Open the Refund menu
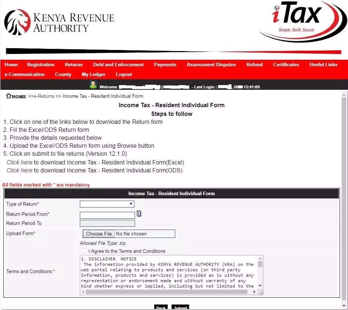 (x=255, y=64)
